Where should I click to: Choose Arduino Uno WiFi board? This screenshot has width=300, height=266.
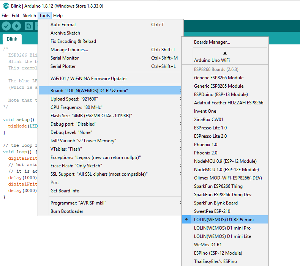[x=212, y=60]
